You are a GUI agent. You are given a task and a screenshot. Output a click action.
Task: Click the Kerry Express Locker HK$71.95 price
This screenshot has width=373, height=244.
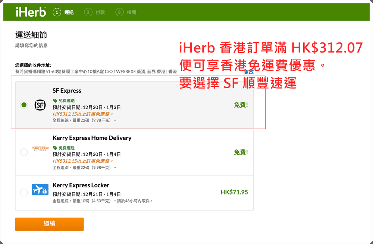tap(234, 192)
